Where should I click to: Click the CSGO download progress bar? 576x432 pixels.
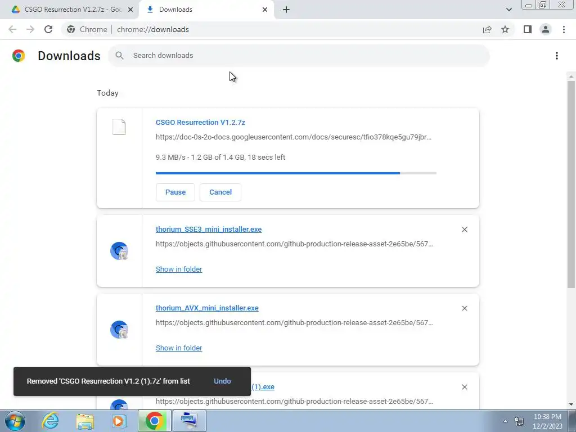(x=296, y=173)
